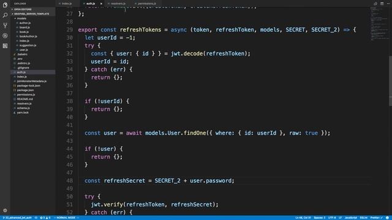The image size is (392, 220).
Task: Open the .eslintrc.js file
Action: click(x=23, y=63)
